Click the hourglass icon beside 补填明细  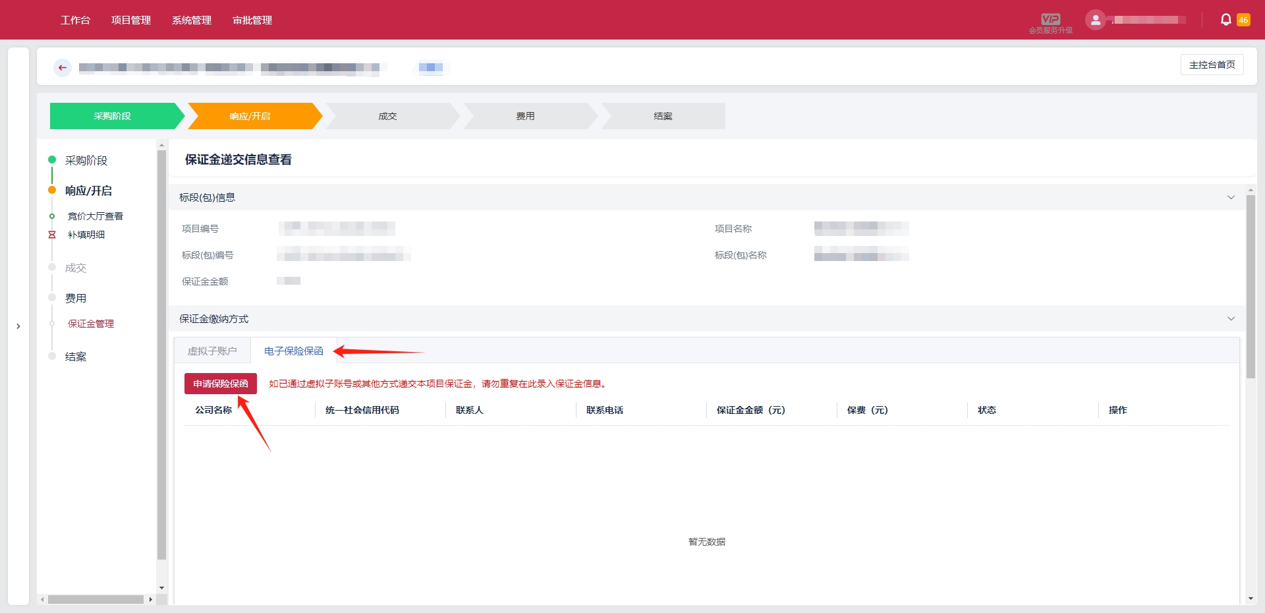52,235
